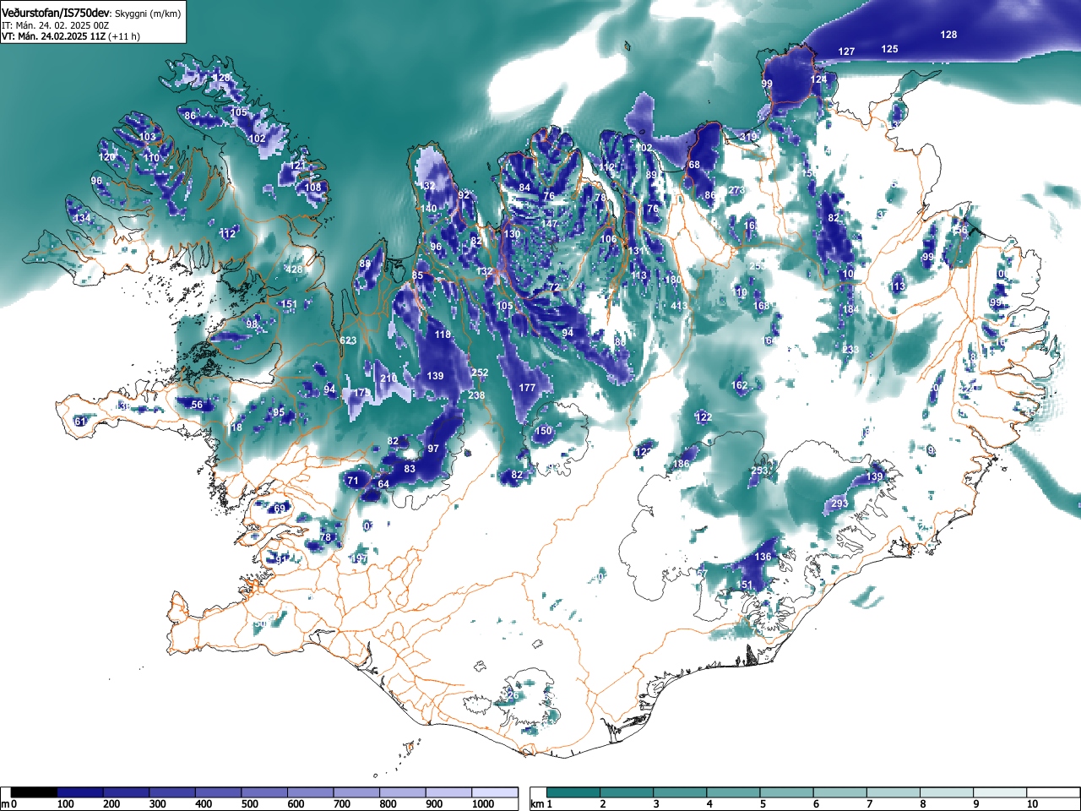This screenshot has width=1081, height=811.
Task: Click the visibility value 147 in the north
Action: 550,224
